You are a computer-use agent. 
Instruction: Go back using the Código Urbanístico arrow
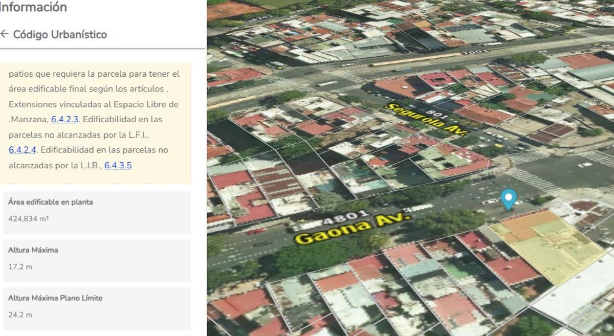pyautogui.click(x=4, y=34)
